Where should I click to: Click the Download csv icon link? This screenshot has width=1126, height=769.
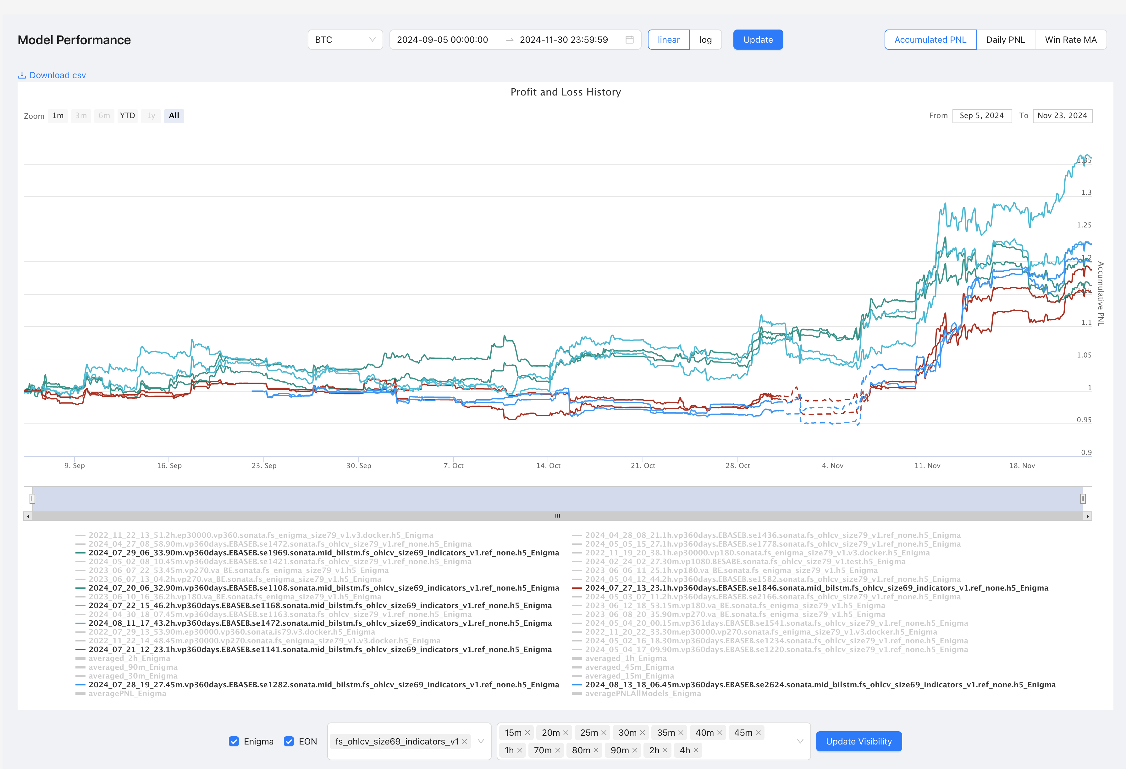click(22, 75)
